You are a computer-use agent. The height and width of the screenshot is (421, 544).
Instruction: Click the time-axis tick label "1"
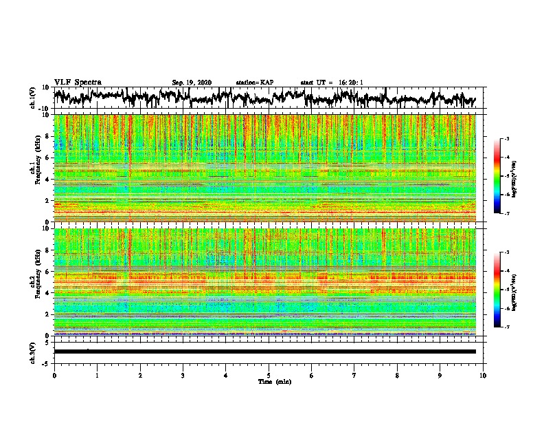(x=97, y=376)
